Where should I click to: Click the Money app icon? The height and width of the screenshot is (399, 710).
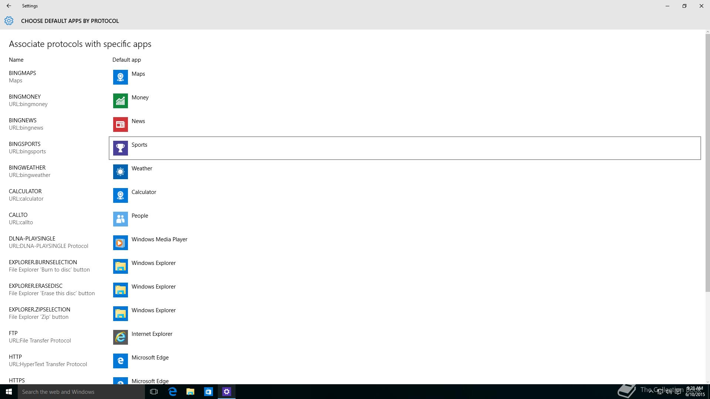(120, 101)
